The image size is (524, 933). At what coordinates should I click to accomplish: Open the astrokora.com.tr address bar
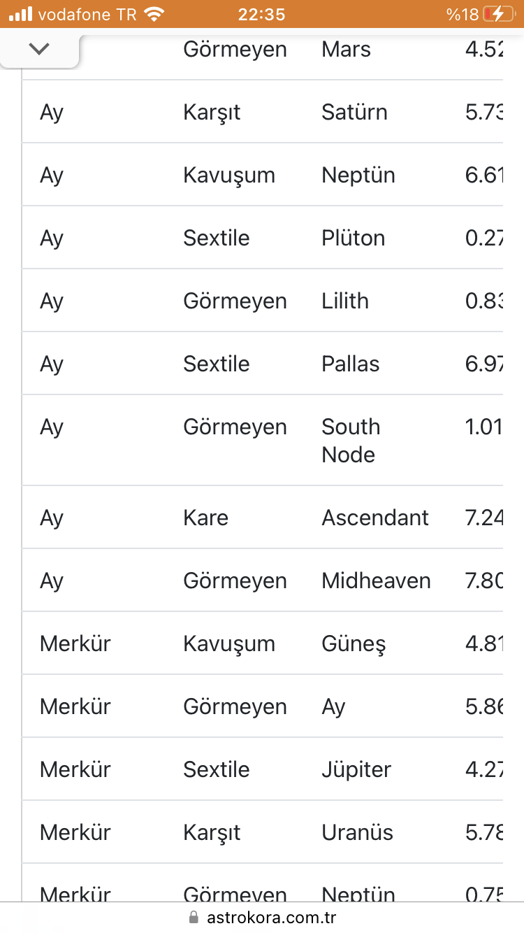pos(262,918)
